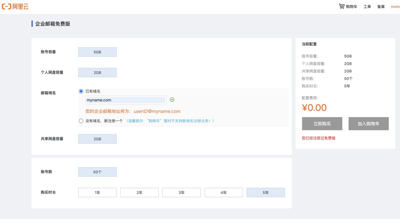Open the shopping cart via the cart icon
Screen dimensions: 400x219
(341, 6)
